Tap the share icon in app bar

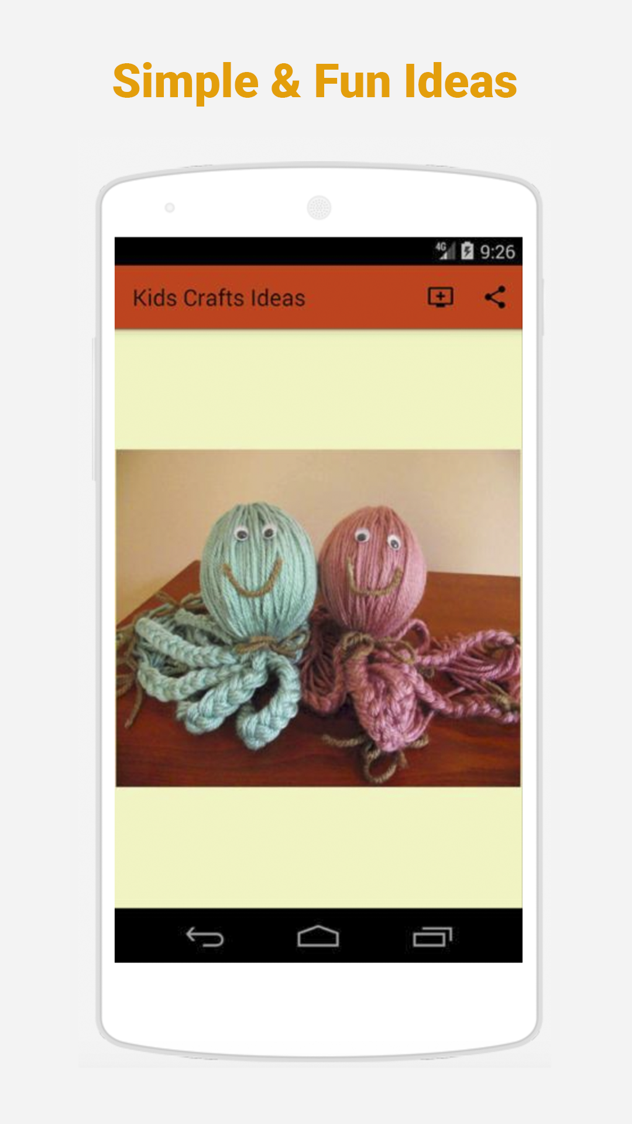(x=495, y=297)
